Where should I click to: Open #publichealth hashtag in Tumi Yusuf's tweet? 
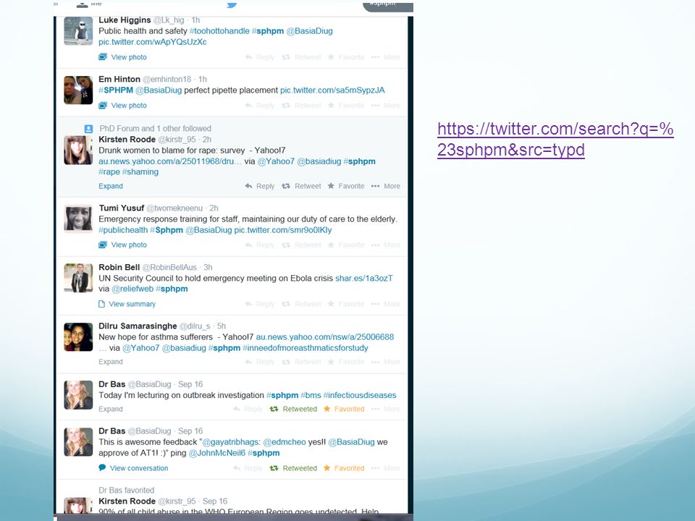[x=123, y=230]
